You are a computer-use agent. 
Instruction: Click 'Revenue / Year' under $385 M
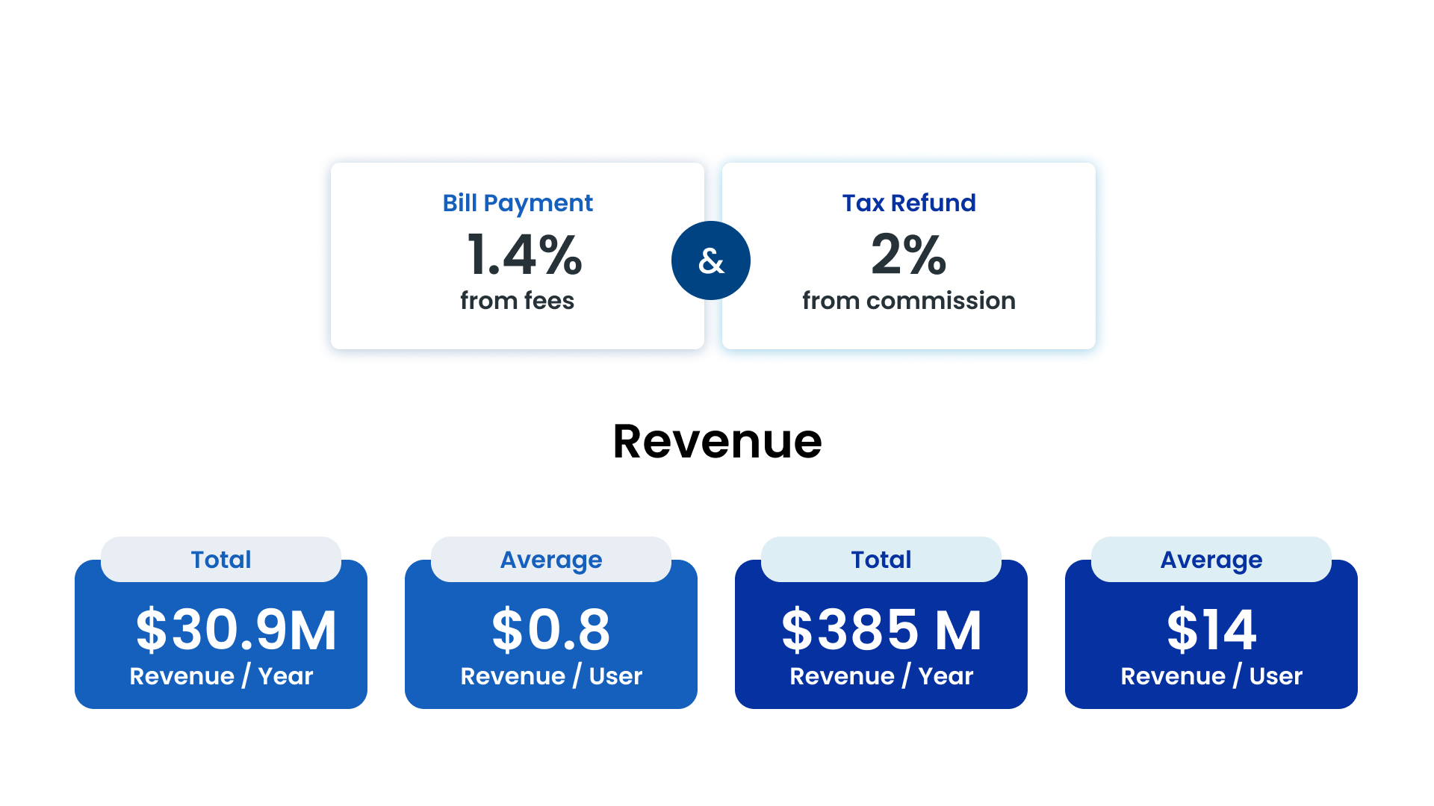pos(881,676)
